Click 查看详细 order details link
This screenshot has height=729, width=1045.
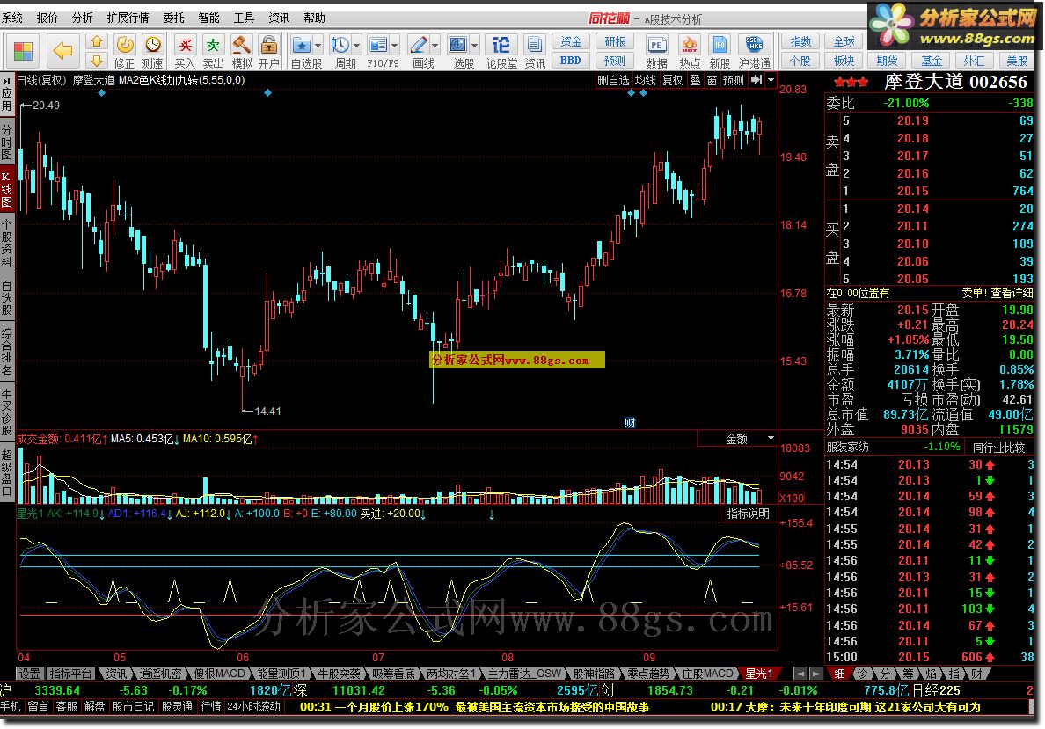1012,293
